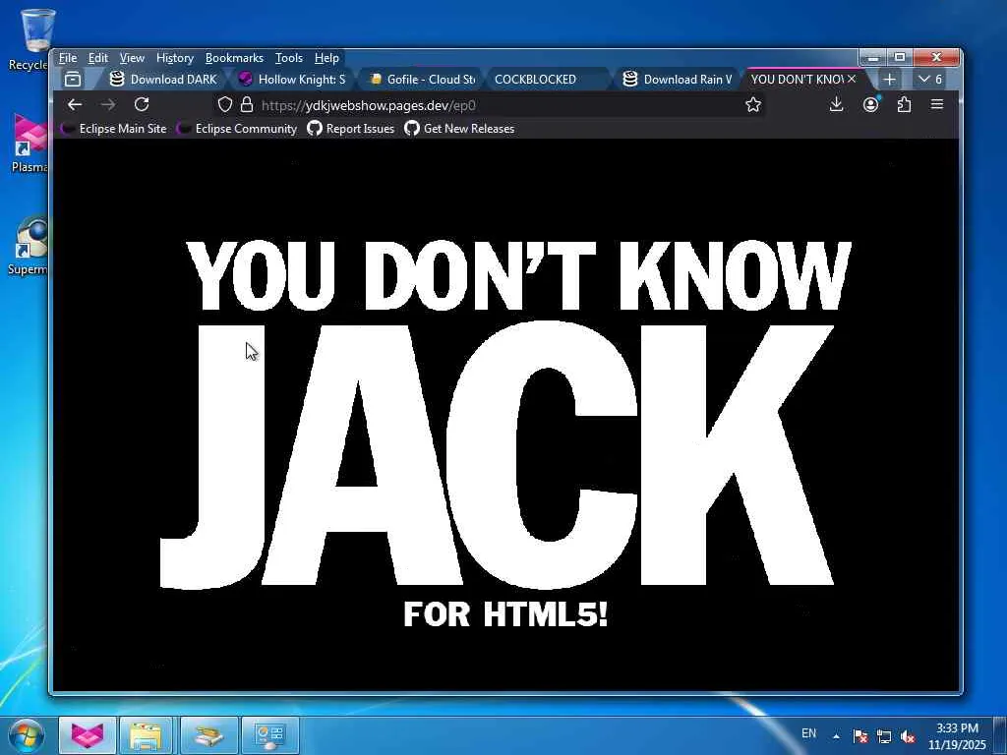Open the hamburger application menu
The image size is (1007, 755).
click(937, 104)
